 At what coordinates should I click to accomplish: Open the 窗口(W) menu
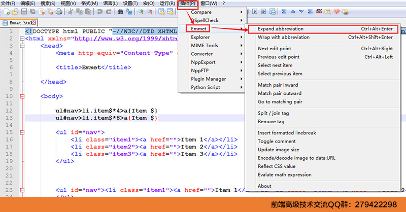coord(209,4)
